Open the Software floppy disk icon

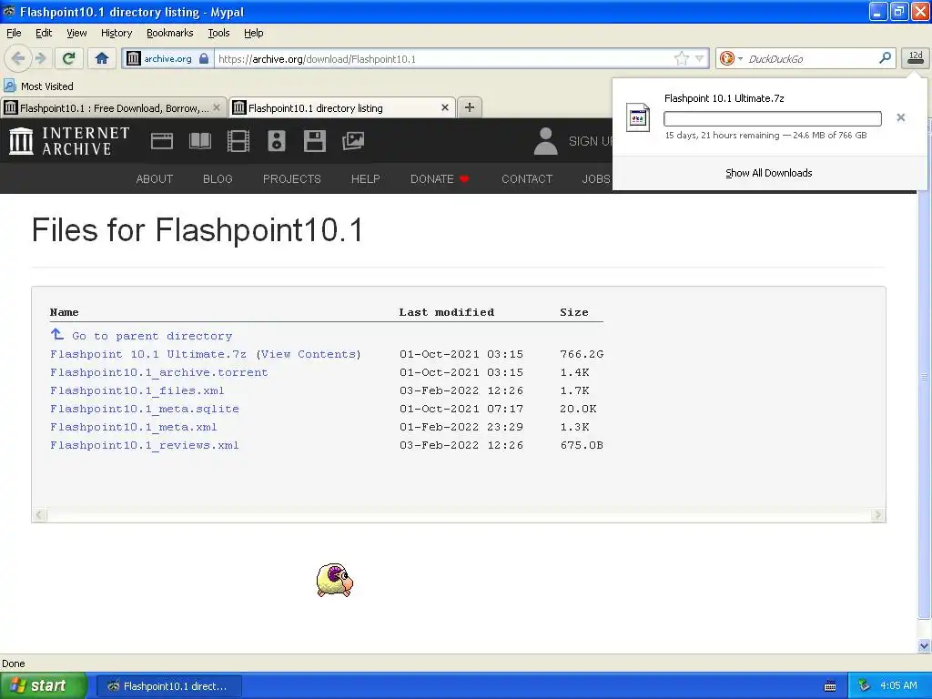click(314, 141)
